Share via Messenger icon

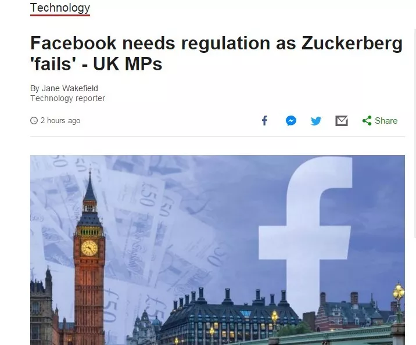[x=291, y=121]
